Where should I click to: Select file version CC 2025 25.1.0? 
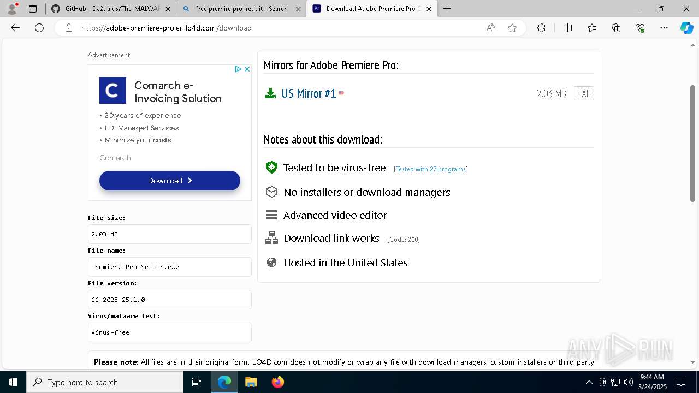click(x=170, y=300)
